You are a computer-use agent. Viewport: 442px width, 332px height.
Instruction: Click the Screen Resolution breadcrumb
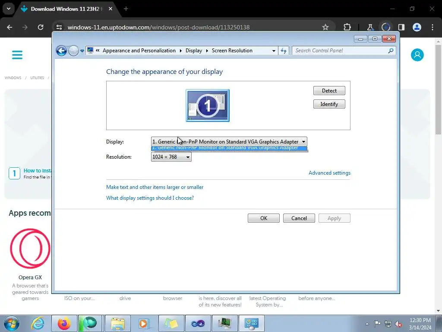coord(232,51)
